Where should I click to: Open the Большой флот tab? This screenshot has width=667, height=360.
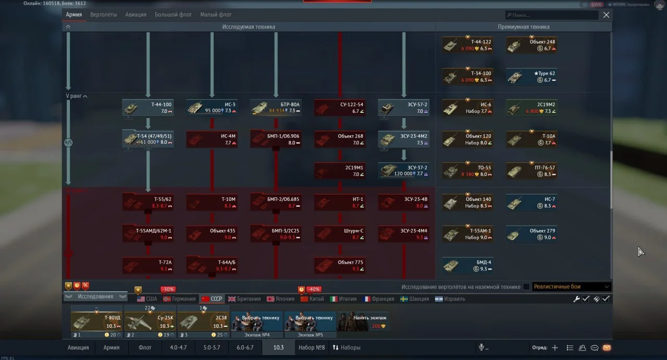(x=173, y=15)
